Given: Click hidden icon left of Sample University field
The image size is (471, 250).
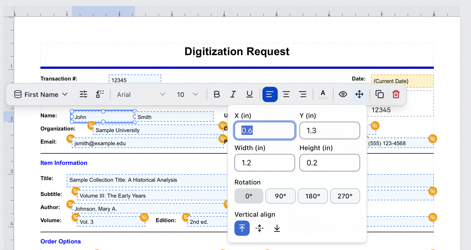Looking at the screenshot, I should tap(92, 126).
